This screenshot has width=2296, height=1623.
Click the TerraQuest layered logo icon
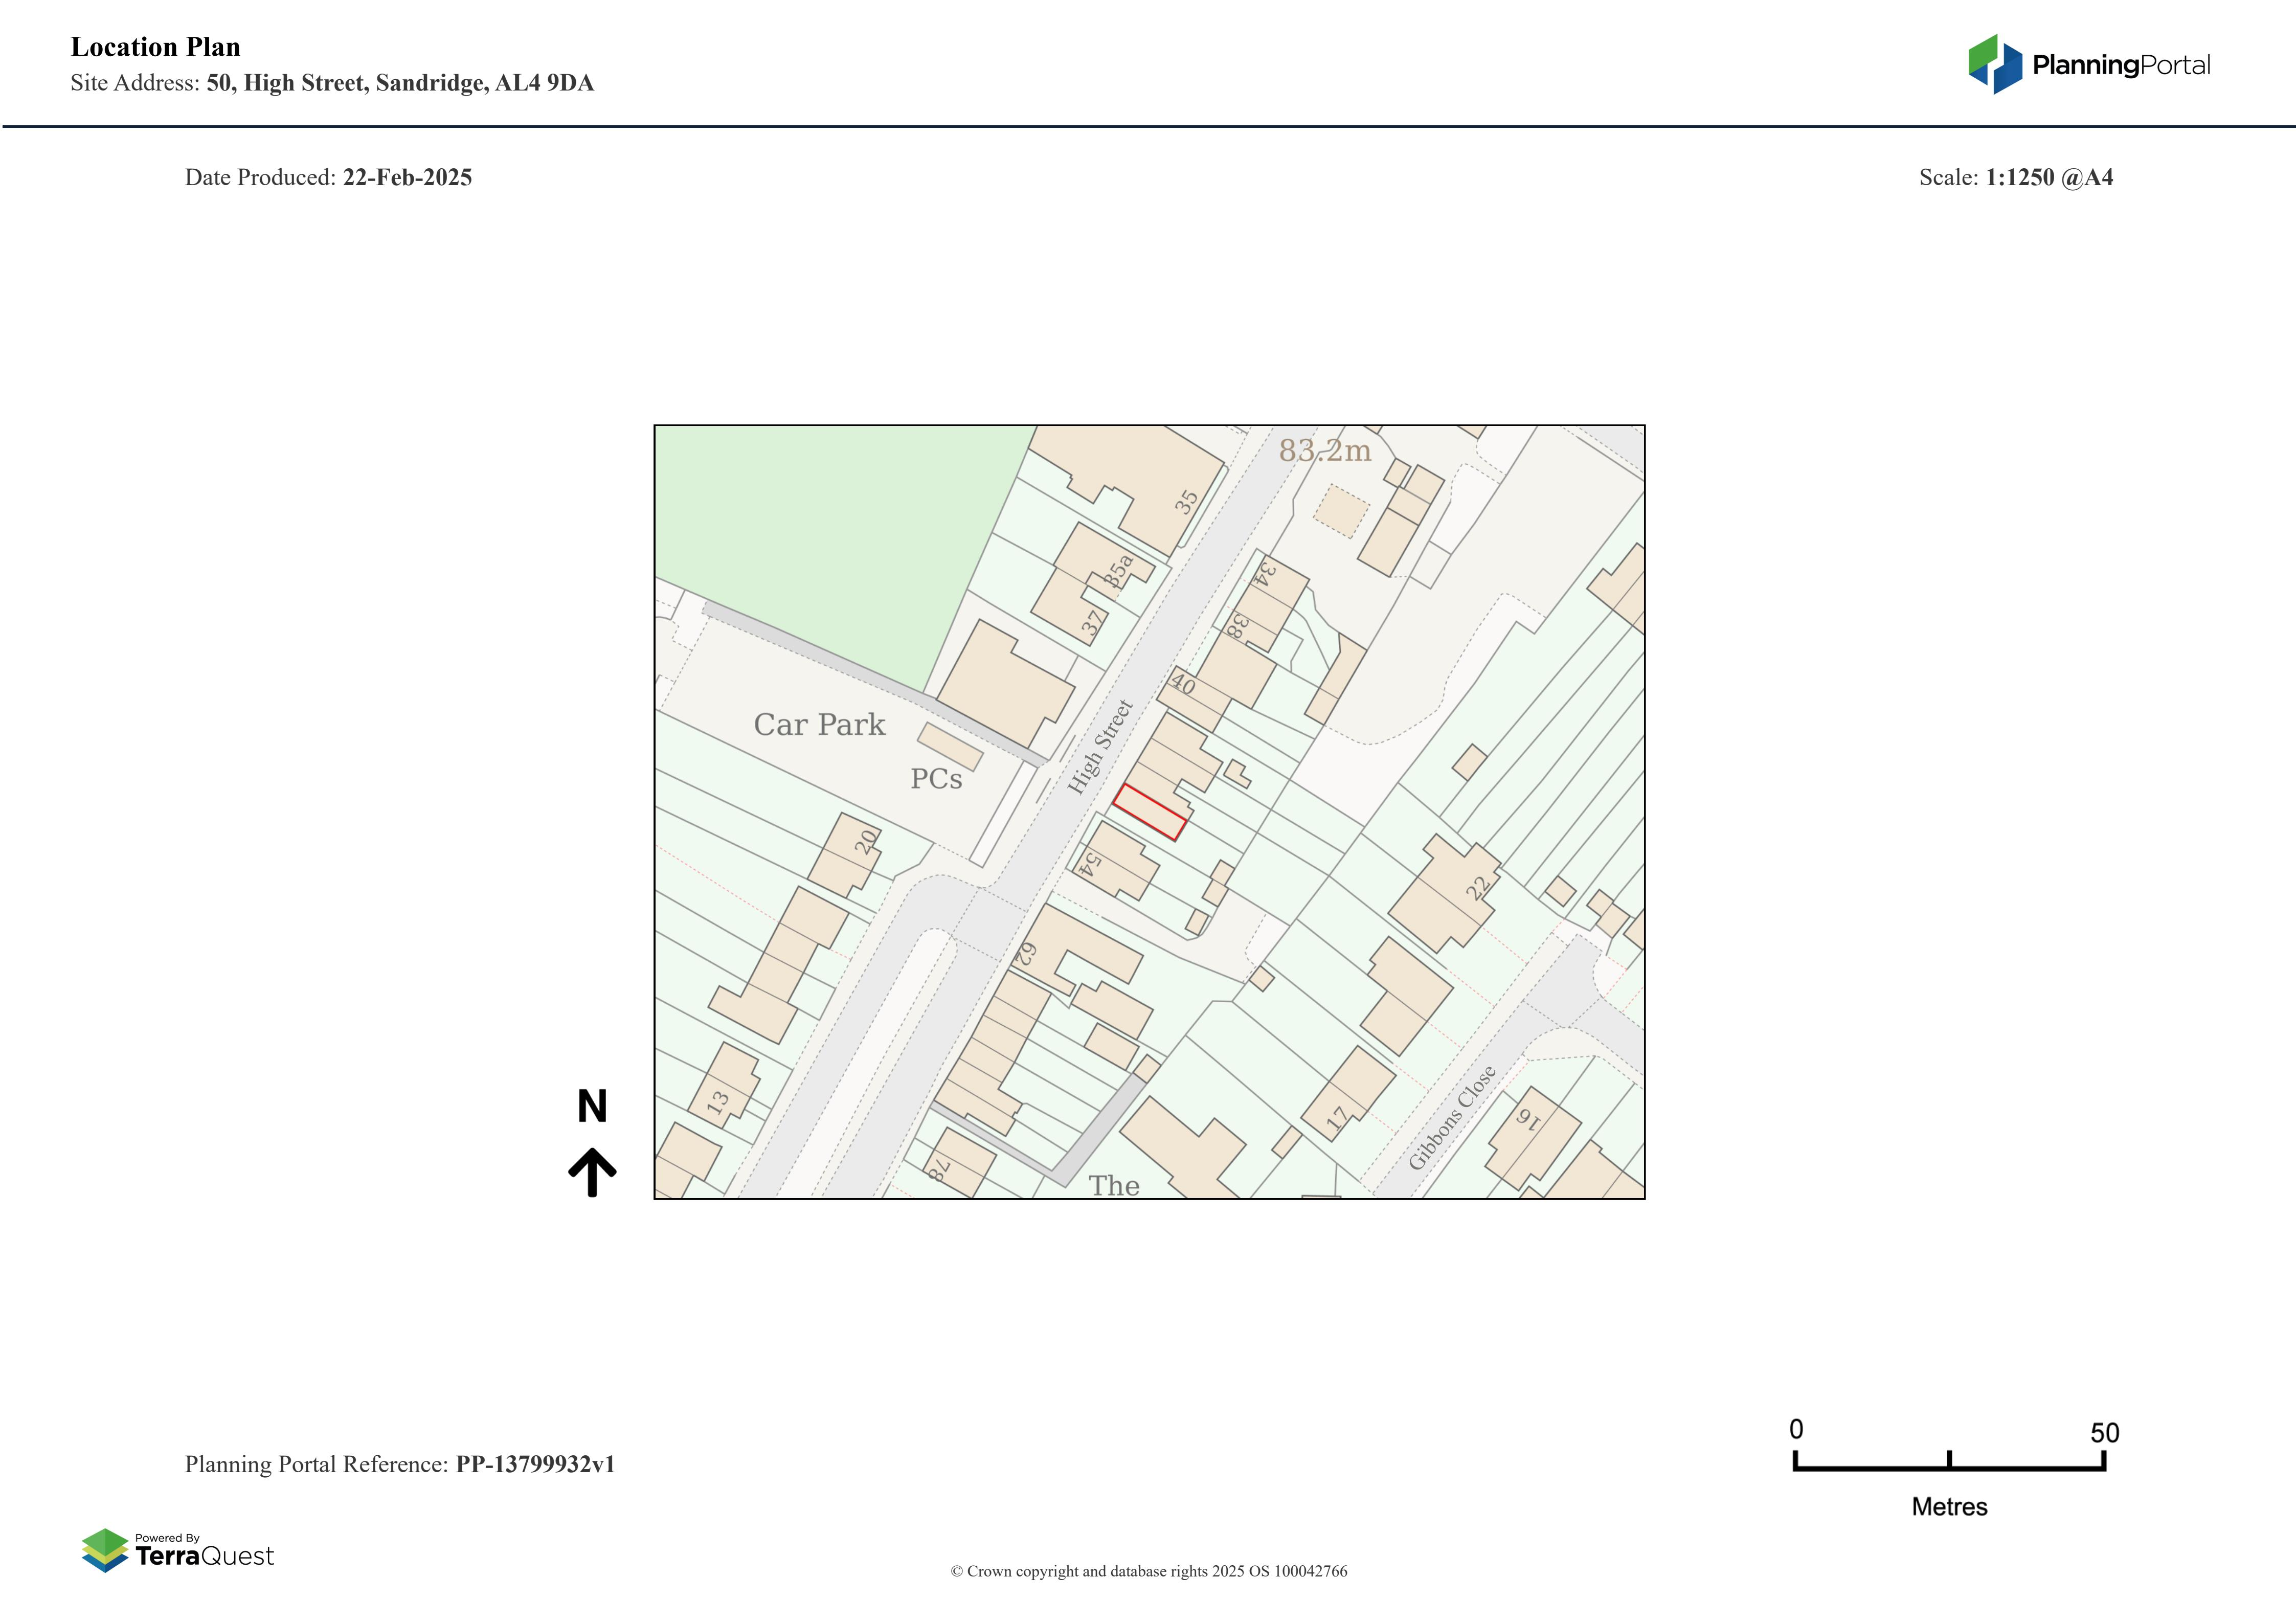[105, 1550]
